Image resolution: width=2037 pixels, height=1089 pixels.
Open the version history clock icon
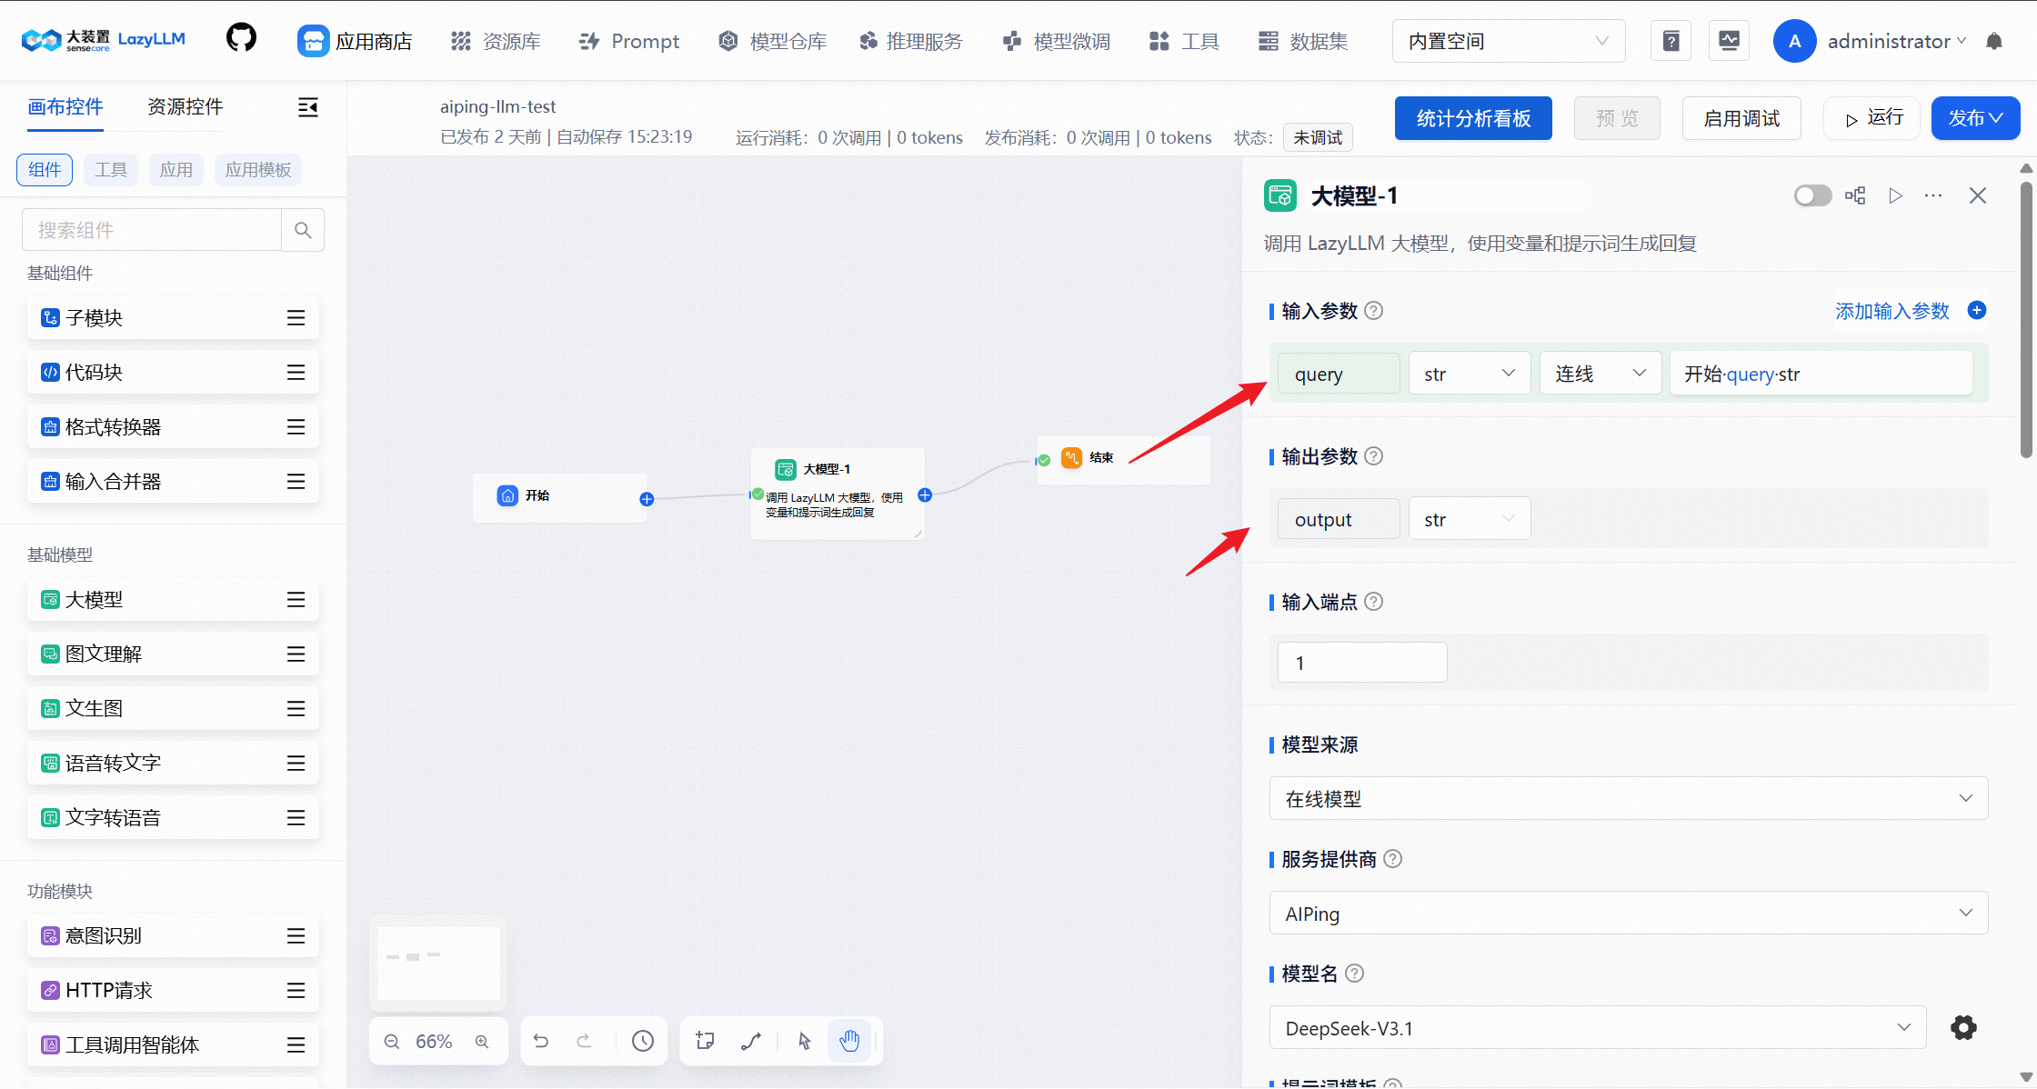click(644, 1040)
